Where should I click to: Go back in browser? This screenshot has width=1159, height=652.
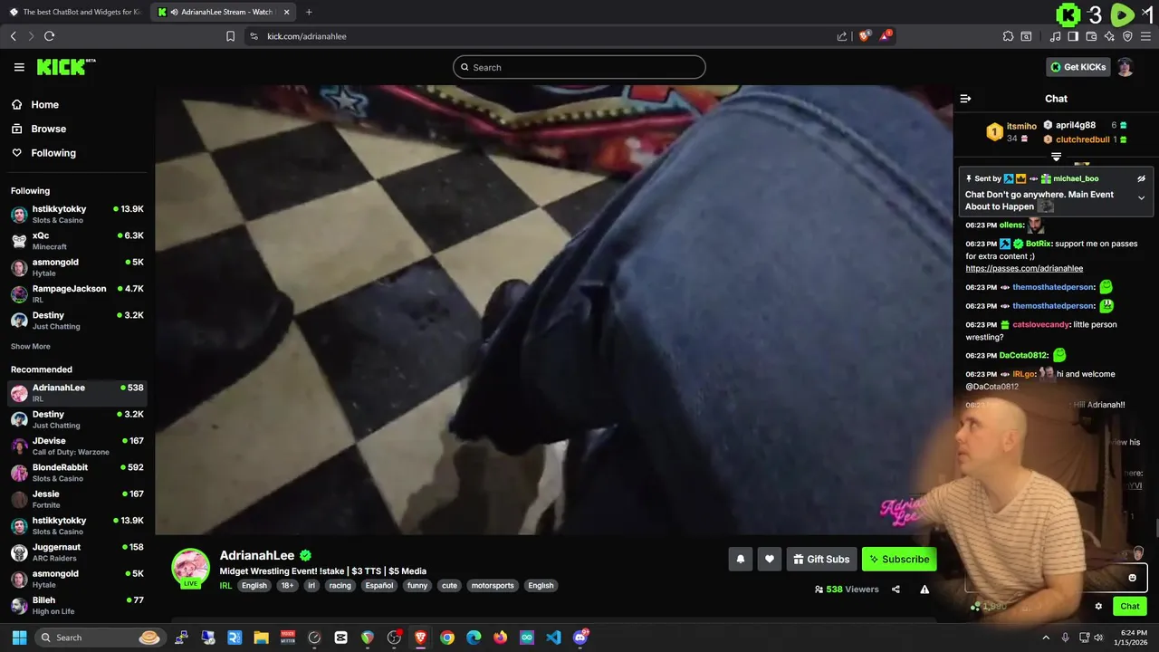coord(13,36)
